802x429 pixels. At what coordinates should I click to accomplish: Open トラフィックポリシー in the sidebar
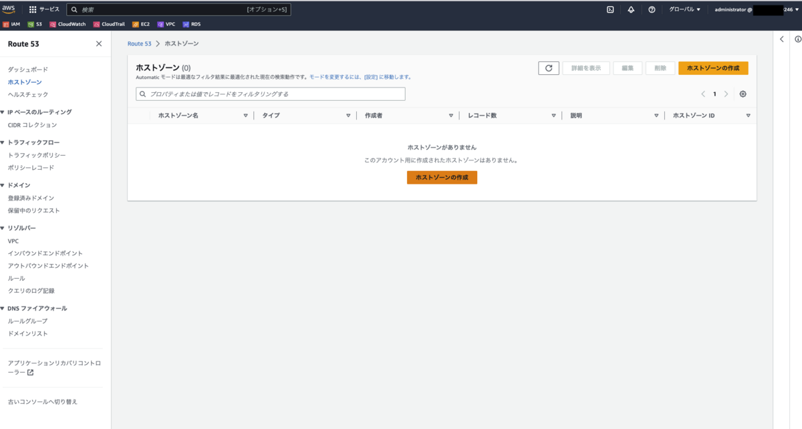point(36,155)
